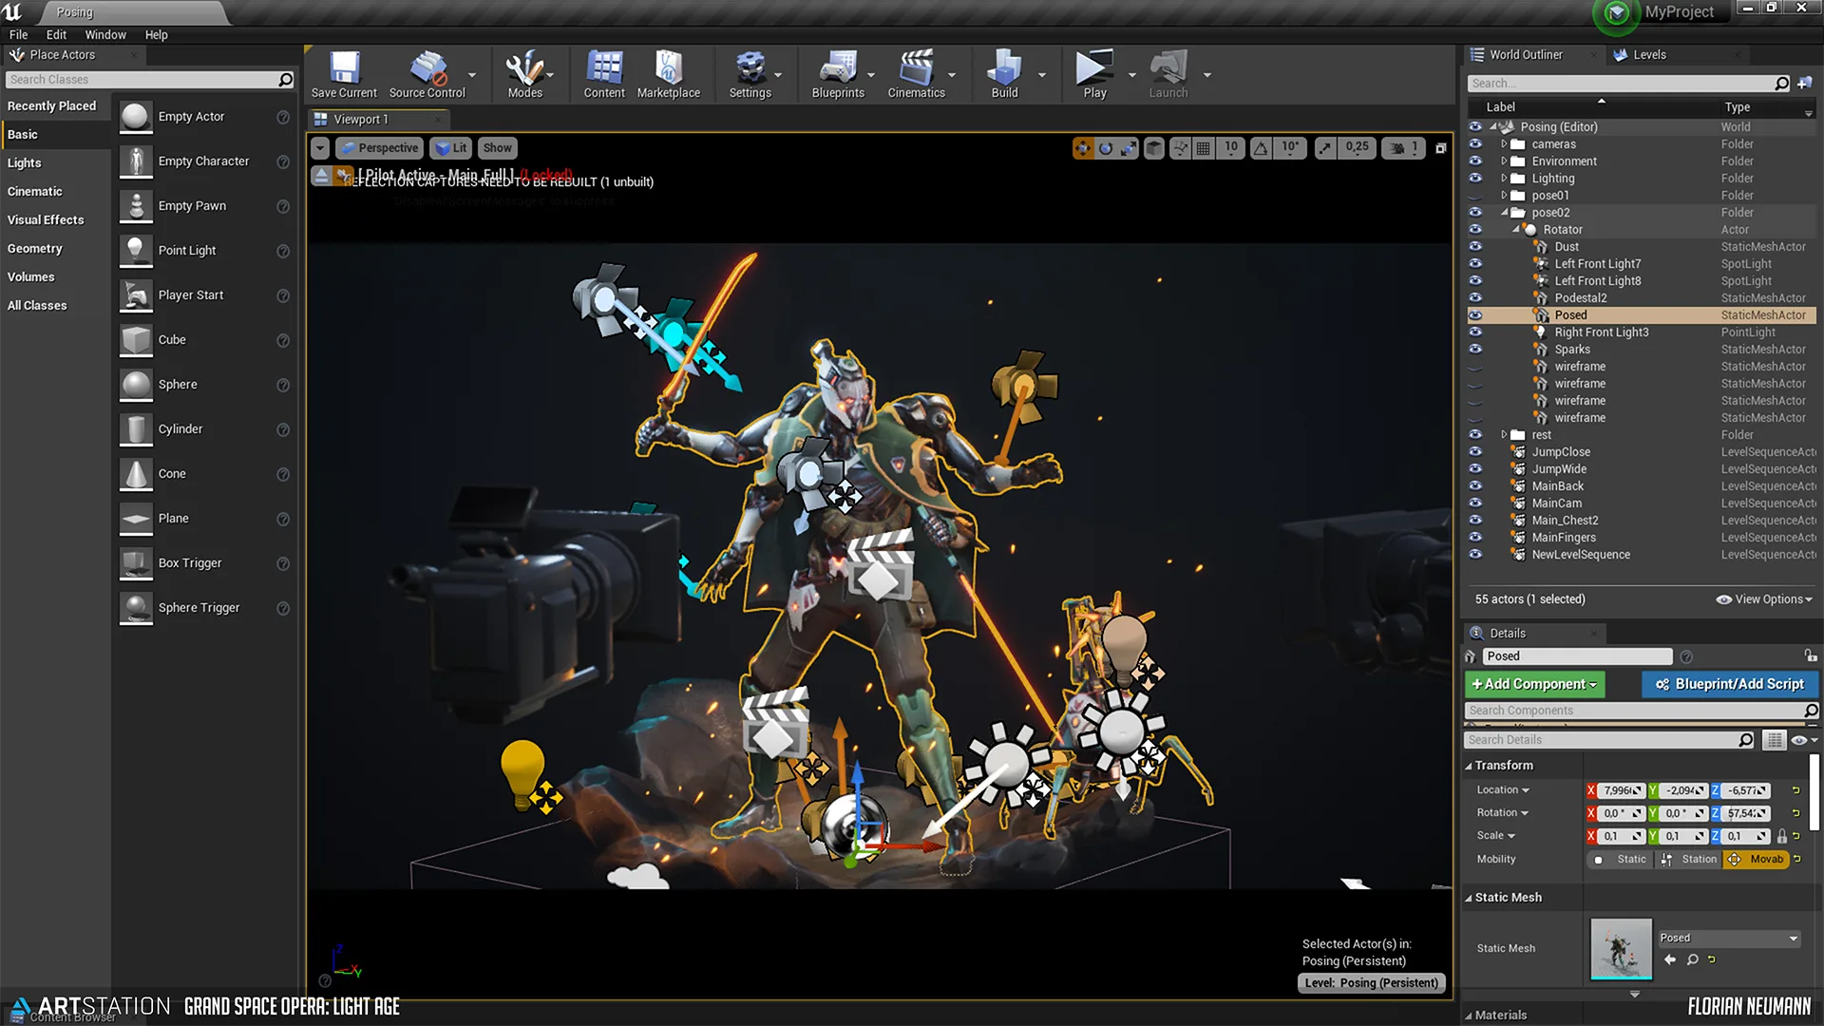The image size is (1824, 1026).
Task: Click the property matrix grid icon in Details
Action: pyautogui.click(x=1774, y=740)
